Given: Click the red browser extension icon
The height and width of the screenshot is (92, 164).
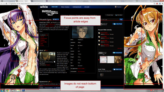Looking at the screenshot, I should (157, 4).
